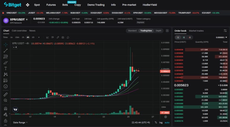
Task: Open HodlerYield page
Action: coord(150,5)
